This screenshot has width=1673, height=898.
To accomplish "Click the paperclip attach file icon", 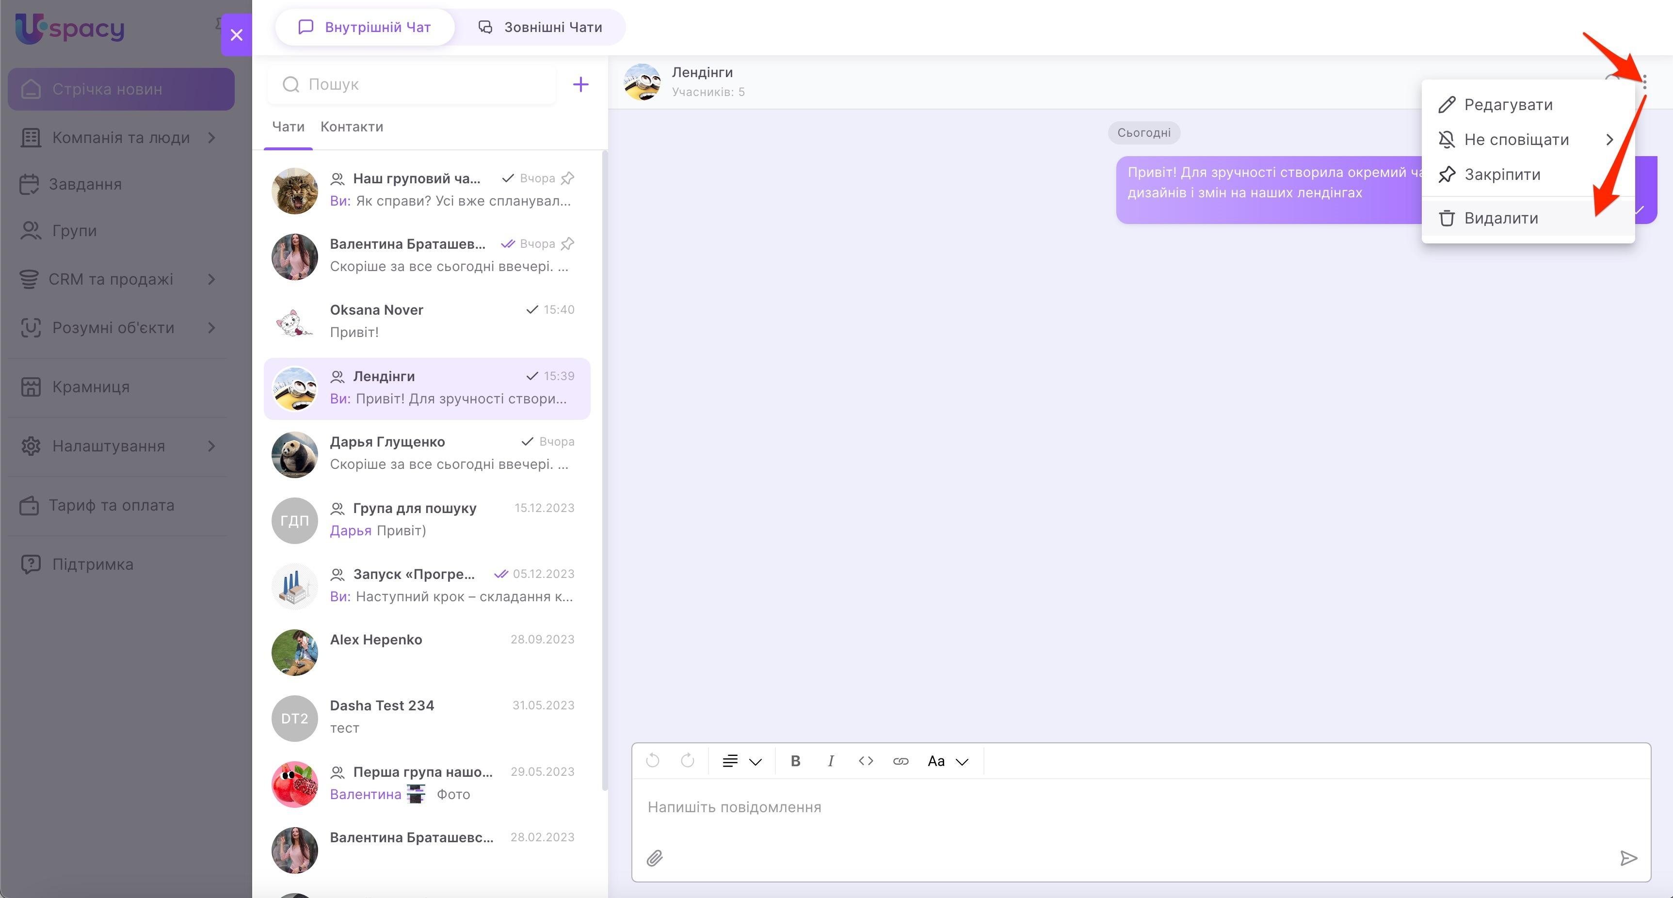I will coord(655,858).
